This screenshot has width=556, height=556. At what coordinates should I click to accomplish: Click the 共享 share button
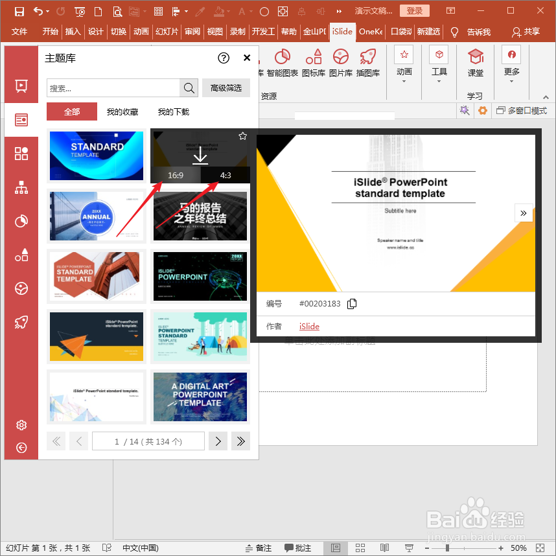(526, 32)
